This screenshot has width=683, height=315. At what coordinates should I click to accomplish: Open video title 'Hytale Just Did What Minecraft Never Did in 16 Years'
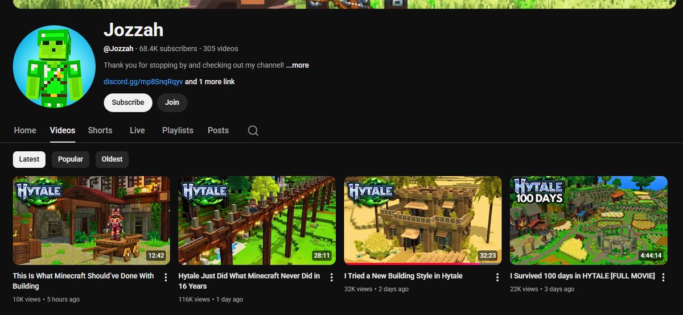click(x=249, y=281)
